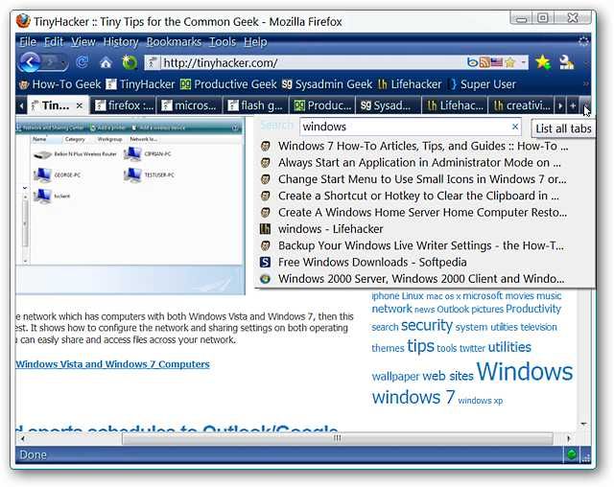Bookmark this page with the star icon

click(509, 62)
